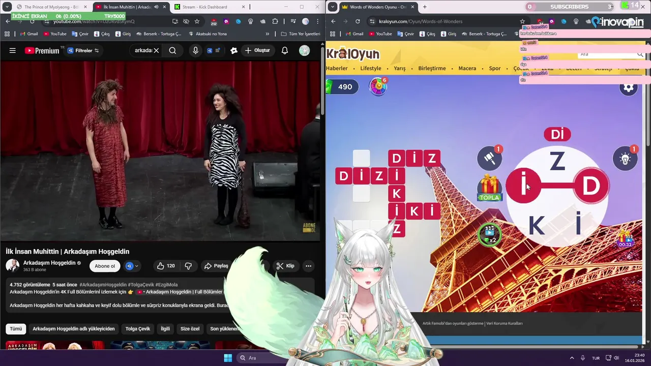The height and width of the screenshot is (366, 651).
Task: Open a new tab in kraloyun window
Action: tap(425, 7)
